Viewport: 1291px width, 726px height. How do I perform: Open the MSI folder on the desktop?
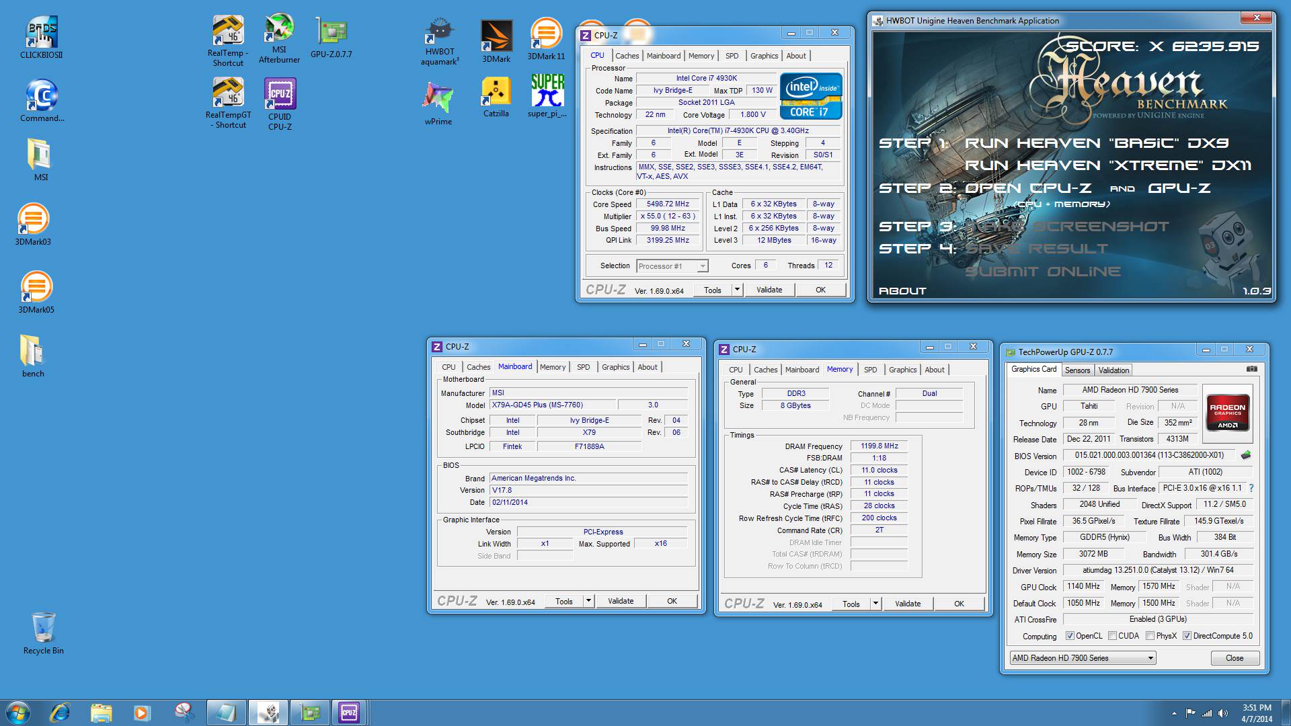coord(40,159)
